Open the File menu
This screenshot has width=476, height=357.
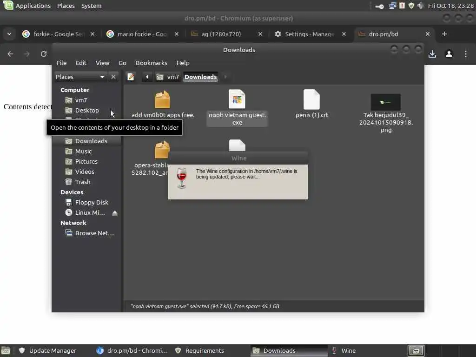pyautogui.click(x=62, y=63)
